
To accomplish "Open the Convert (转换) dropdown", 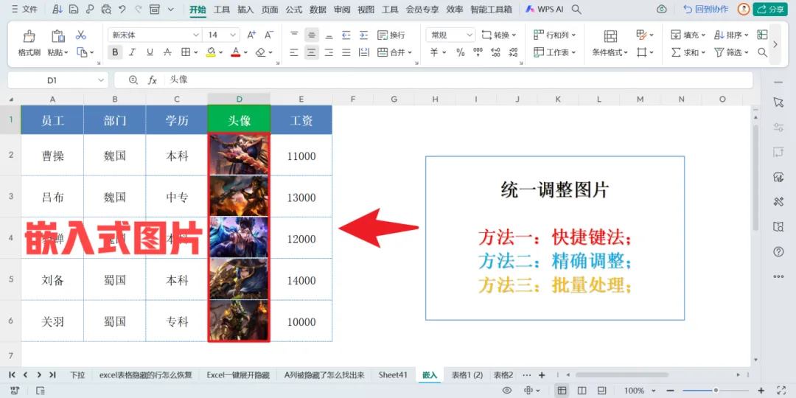I will coord(498,35).
